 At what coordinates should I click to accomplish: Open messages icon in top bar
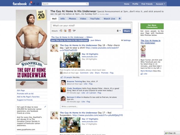[34, 4]
